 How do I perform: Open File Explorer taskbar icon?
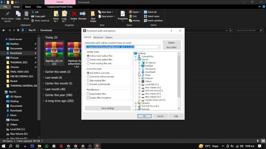[x=39, y=146]
